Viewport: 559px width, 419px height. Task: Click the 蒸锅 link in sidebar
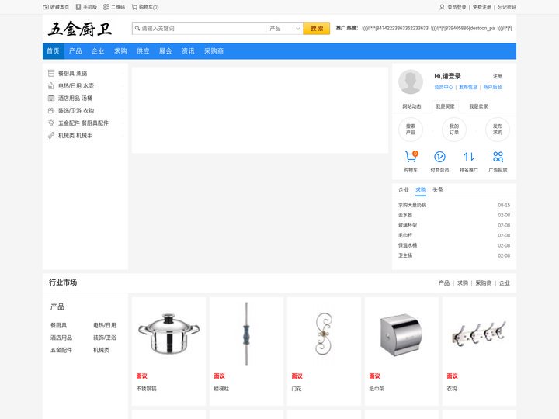[x=82, y=73]
